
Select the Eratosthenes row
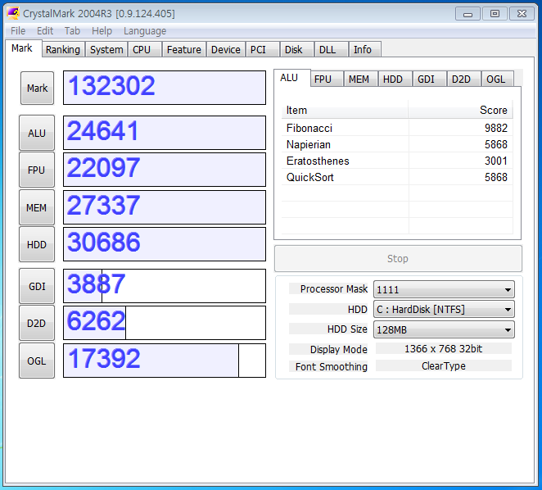[397, 161]
